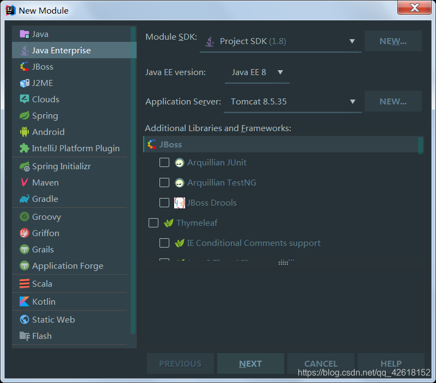Check the Thymeleaf framework checkbox
Screen dimensions: 436x383
coord(153,223)
